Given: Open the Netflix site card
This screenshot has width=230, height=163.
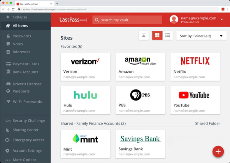Looking at the screenshot, I should point(195,67).
